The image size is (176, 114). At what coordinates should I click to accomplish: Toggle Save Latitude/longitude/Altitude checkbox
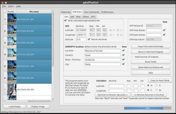coord(66,21)
